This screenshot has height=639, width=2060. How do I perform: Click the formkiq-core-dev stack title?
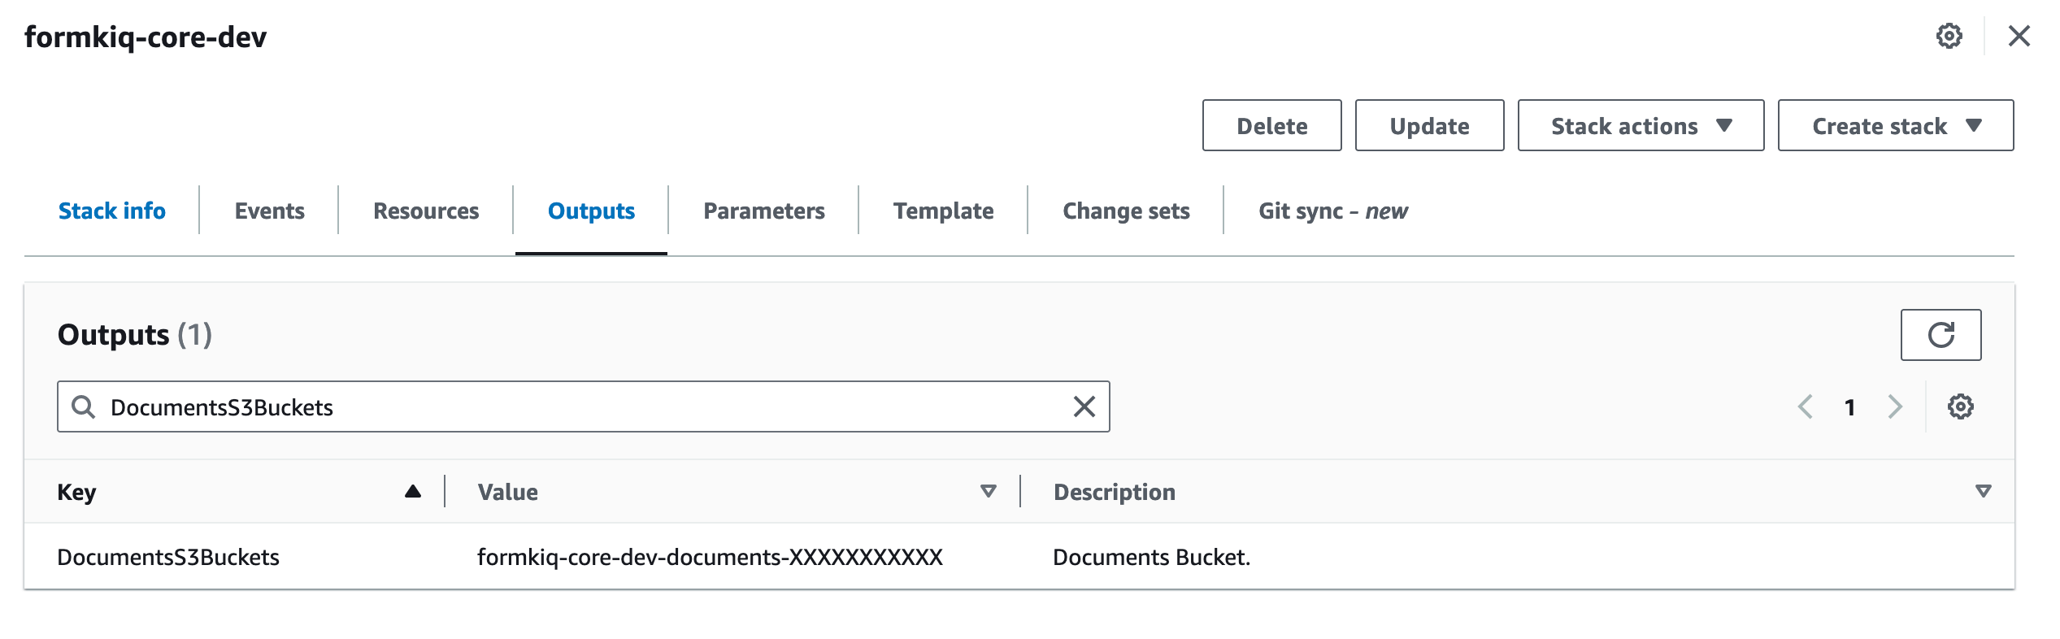[x=146, y=37]
